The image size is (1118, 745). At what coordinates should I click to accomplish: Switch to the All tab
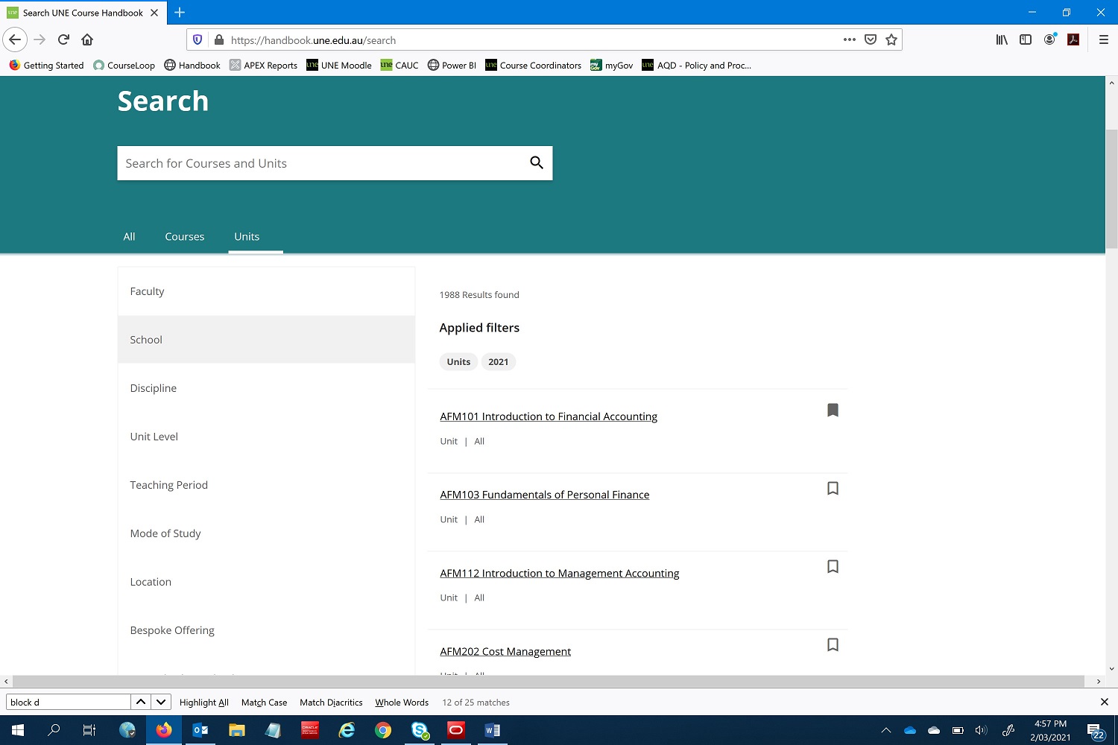pos(129,236)
